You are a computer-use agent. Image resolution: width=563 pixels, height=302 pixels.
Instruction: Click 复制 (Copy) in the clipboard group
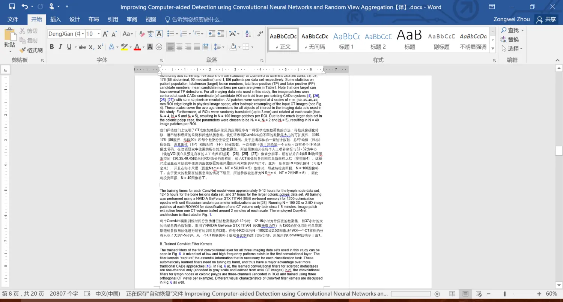point(29,40)
